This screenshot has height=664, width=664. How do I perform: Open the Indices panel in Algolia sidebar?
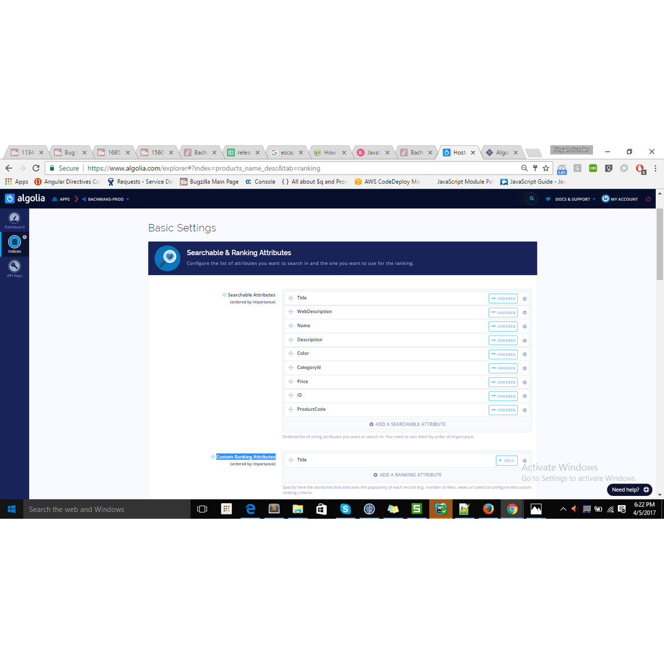[15, 243]
